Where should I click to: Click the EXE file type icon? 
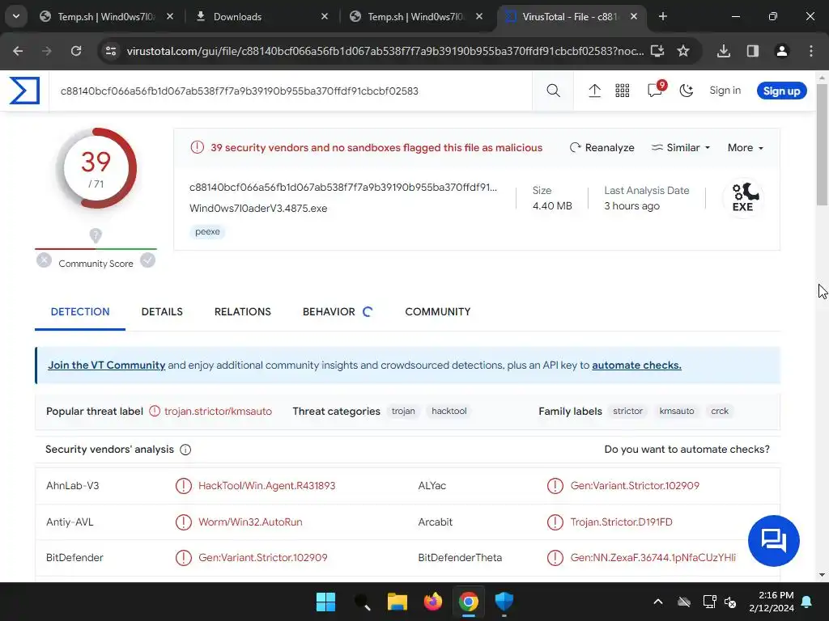click(x=743, y=198)
